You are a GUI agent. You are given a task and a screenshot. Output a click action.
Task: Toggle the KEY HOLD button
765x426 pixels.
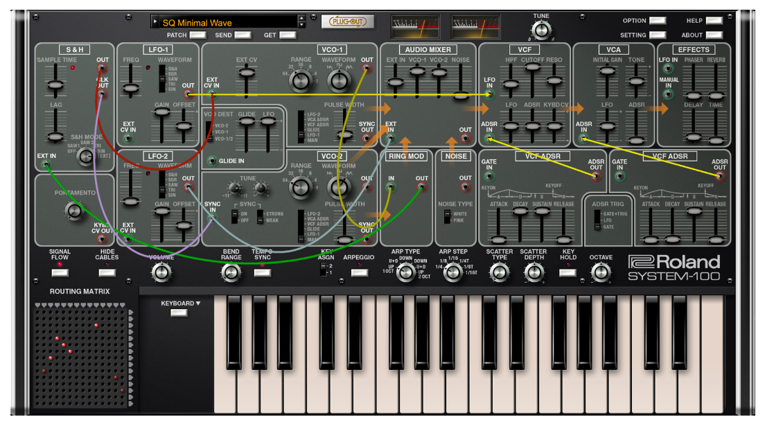(568, 273)
